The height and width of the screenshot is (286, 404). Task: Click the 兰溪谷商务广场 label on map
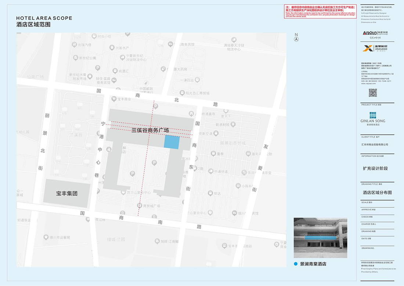pos(150,130)
